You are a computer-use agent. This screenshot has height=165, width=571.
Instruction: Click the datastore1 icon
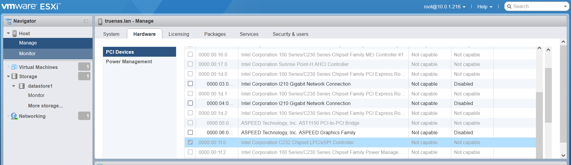pos(22,86)
